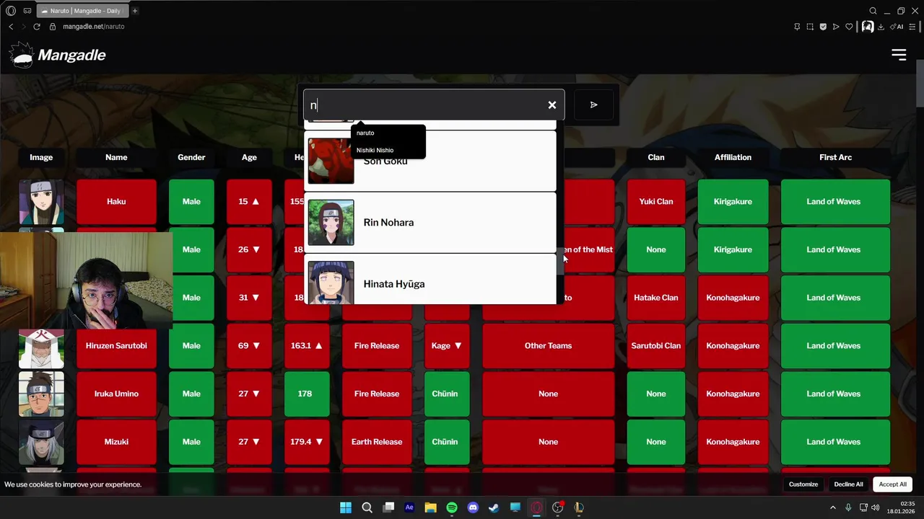Click the pinboard pin icon in toolbar
This screenshot has width=924, height=519.
[x=797, y=27]
